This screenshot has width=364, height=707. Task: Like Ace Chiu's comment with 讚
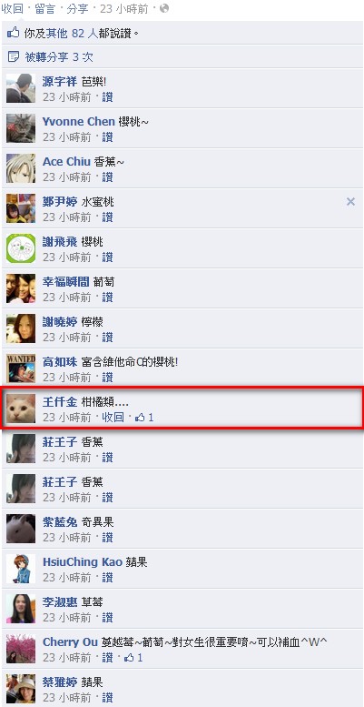coord(107,177)
